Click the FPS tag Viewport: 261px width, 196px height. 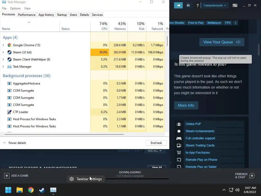coord(228,23)
